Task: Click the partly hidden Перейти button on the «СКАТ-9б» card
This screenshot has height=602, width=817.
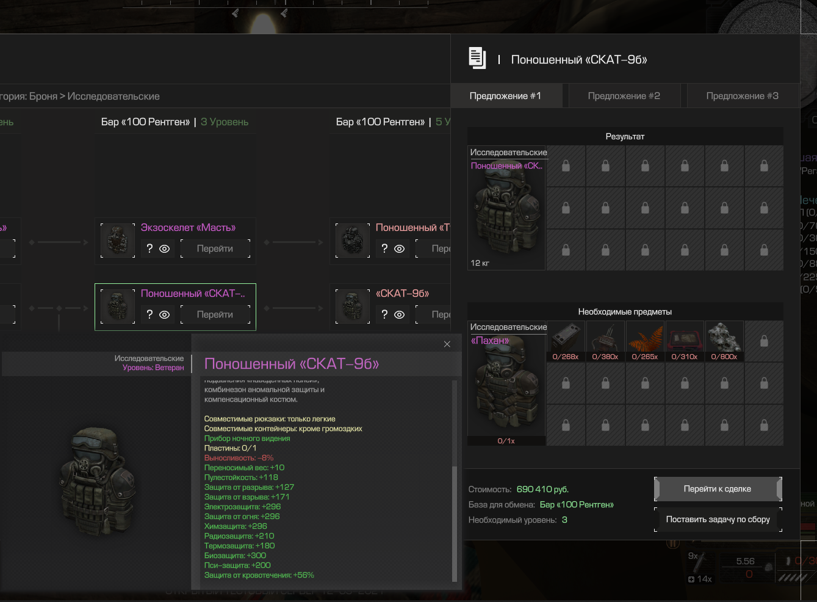Action: pos(433,314)
